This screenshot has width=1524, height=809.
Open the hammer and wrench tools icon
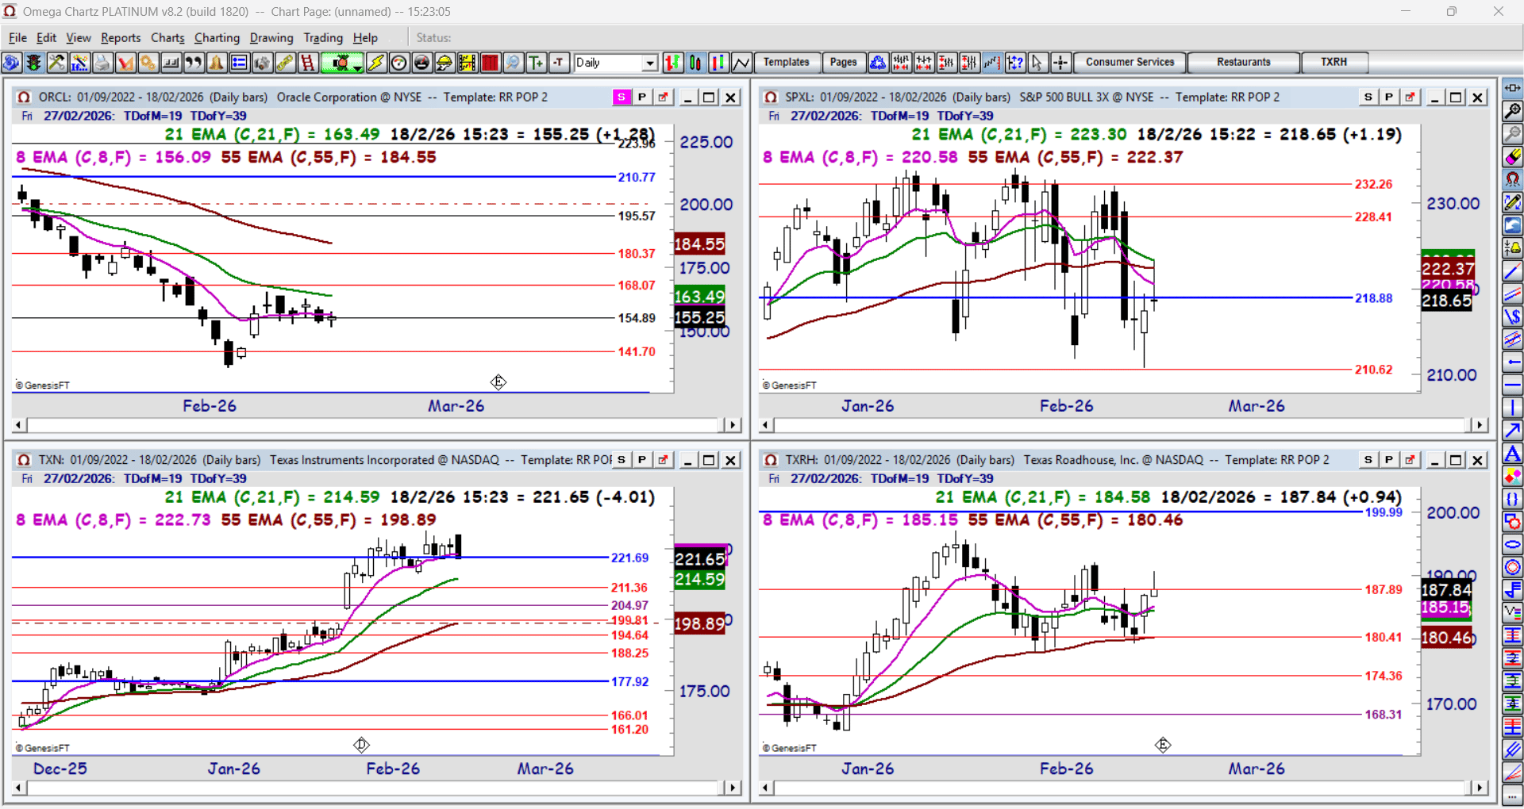pyautogui.click(x=56, y=63)
